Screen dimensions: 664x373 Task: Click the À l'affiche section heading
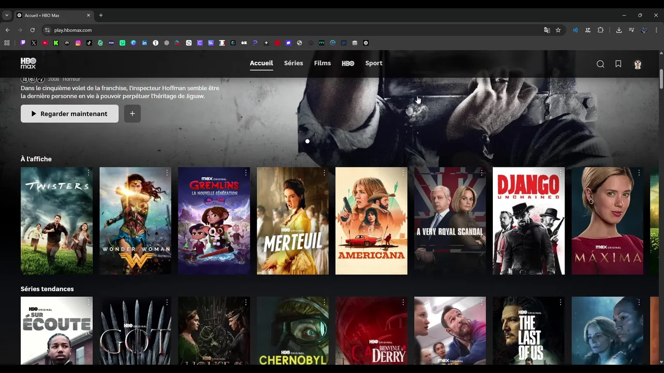[36, 159]
